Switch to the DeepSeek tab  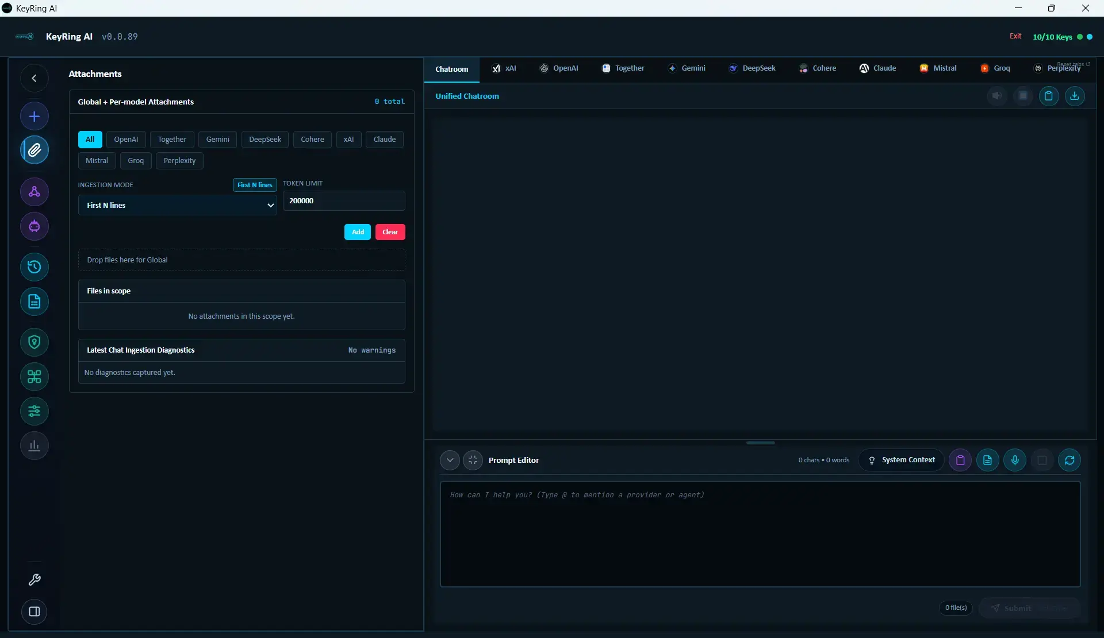coord(752,68)
